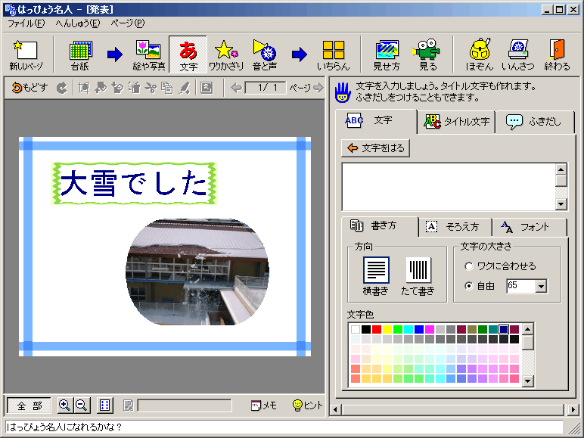
Task: Select the 台紙 mount paper tool
Action: [79, 54]
